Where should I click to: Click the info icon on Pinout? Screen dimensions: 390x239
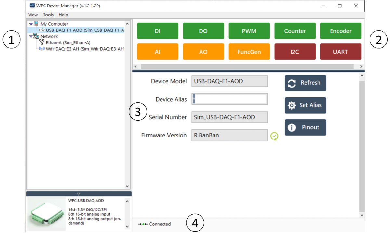tap(292, 127)
